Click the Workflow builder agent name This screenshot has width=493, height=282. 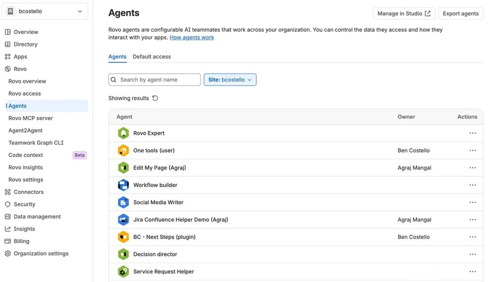click(155, 185)
